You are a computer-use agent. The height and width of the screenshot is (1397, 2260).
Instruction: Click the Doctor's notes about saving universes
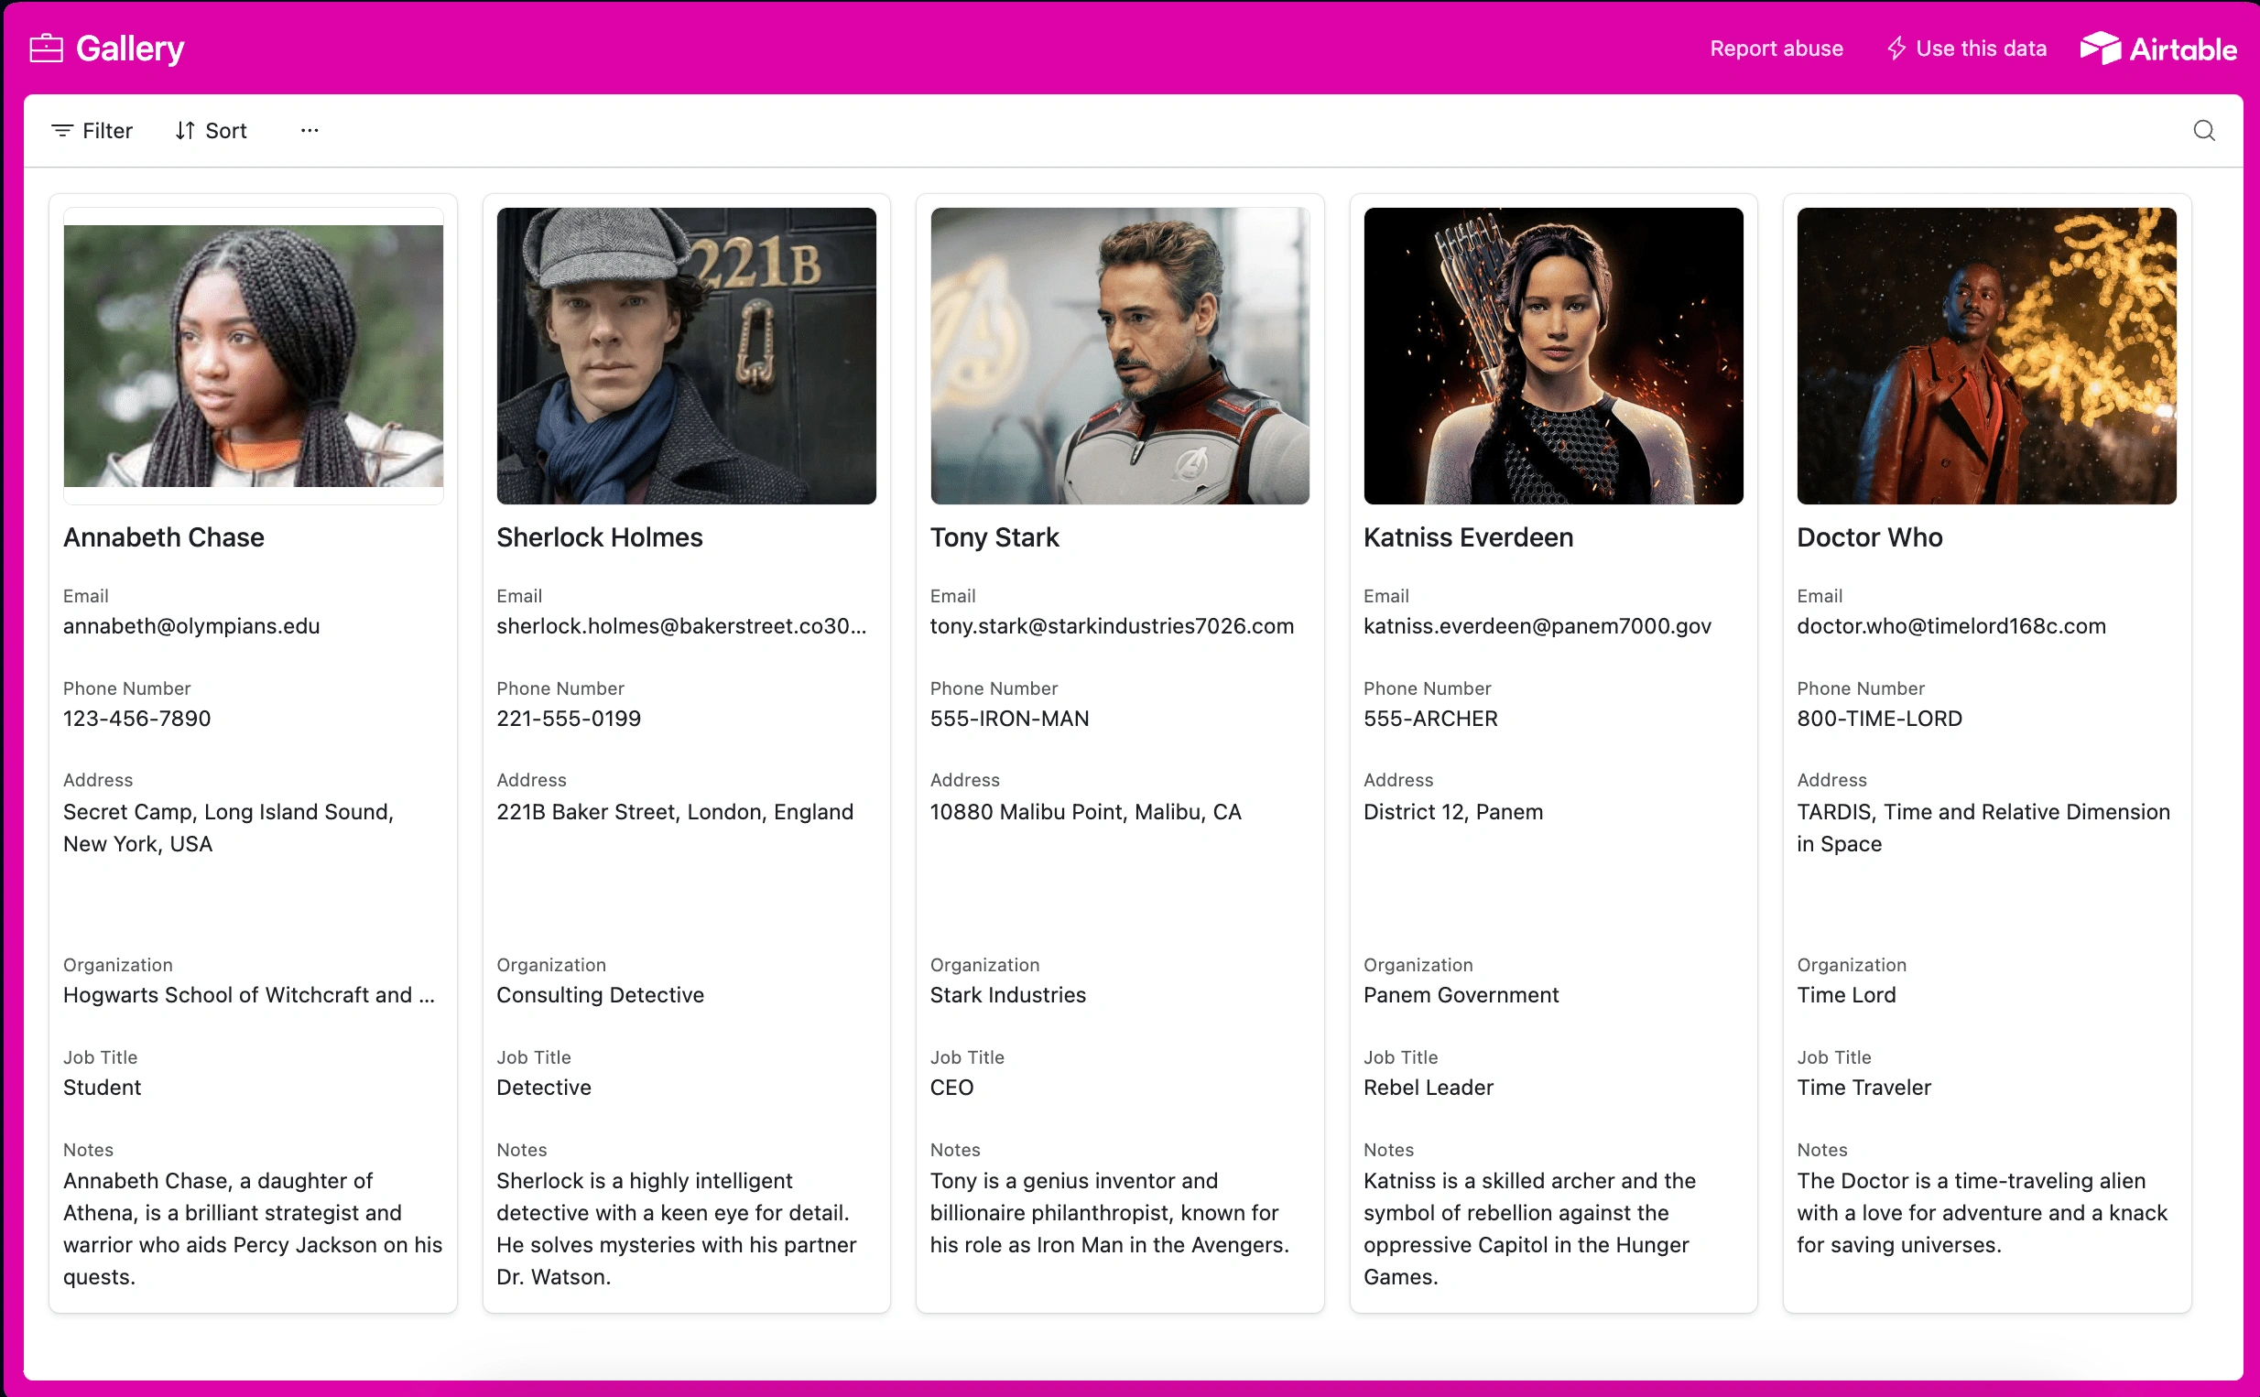tap(1982, 1212)
